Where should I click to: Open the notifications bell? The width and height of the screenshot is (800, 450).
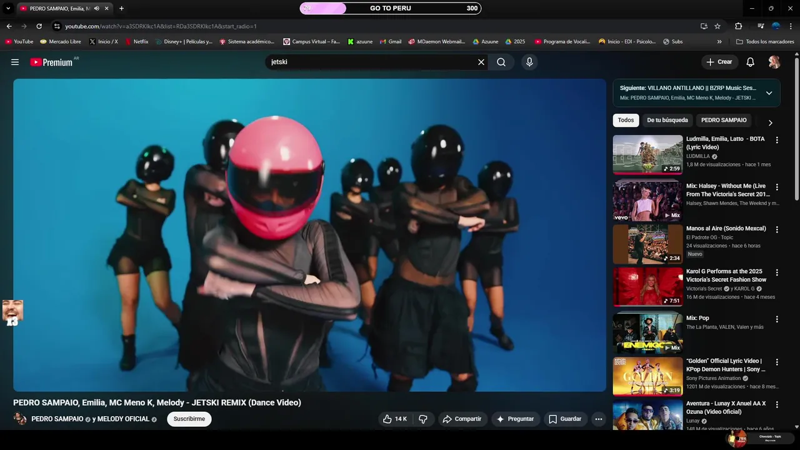[751, 62]
